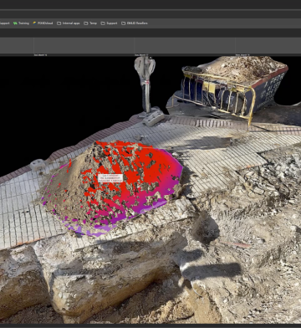Open the Temp bookmark folder
The width and height of the screenshot is (301, 328).
coord(90,23)
